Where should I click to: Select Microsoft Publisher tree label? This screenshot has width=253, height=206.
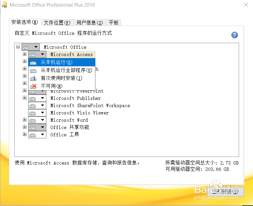[76, 98]
